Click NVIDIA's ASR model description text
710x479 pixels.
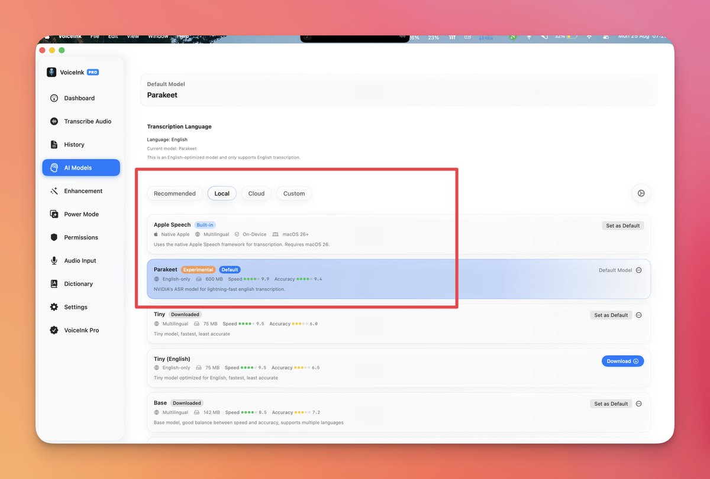(220, 289)
